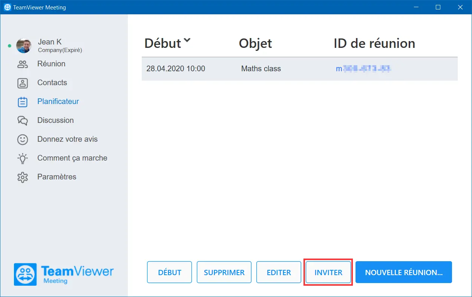Click the Jean K account name
472x297 pixels.
[x=50, y=42]
